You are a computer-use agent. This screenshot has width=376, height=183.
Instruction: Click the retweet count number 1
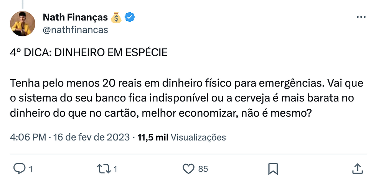115,169
